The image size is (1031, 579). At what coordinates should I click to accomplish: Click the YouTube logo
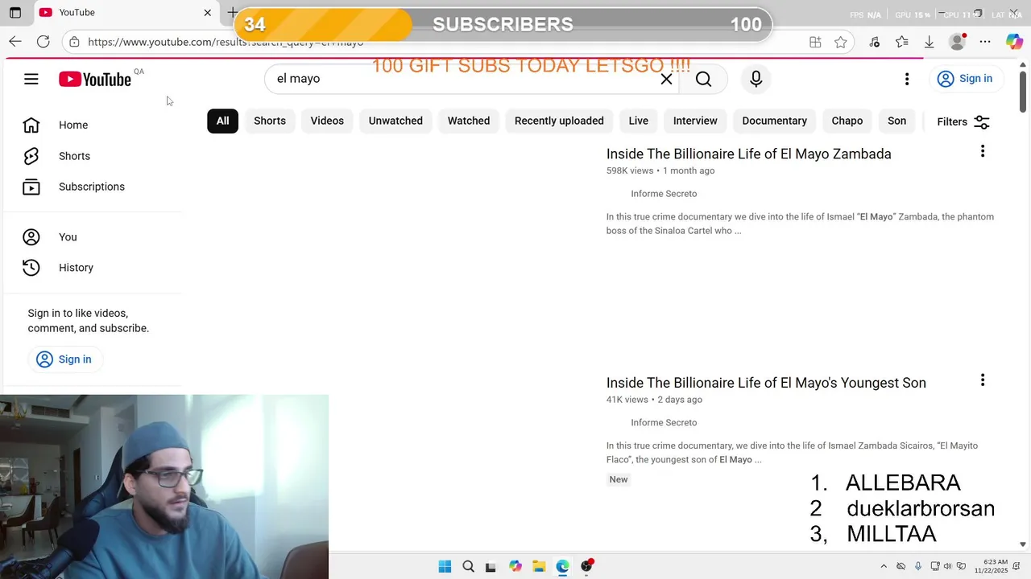pyautogui.click(x=94, y=79)
